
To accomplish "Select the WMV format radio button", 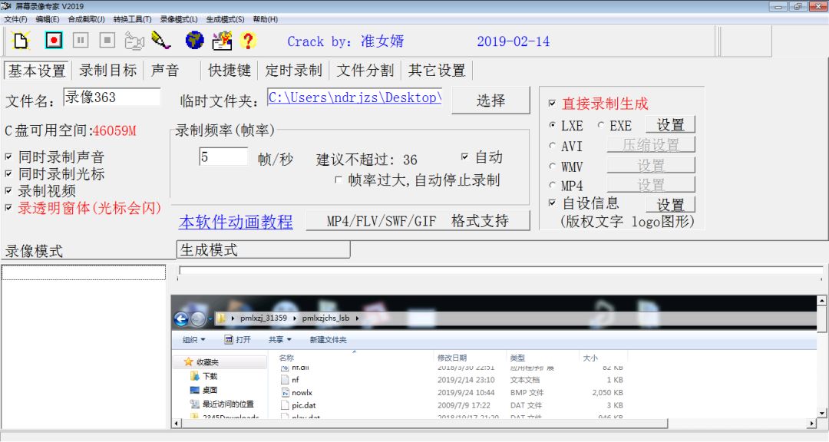I will pos(553,166).
